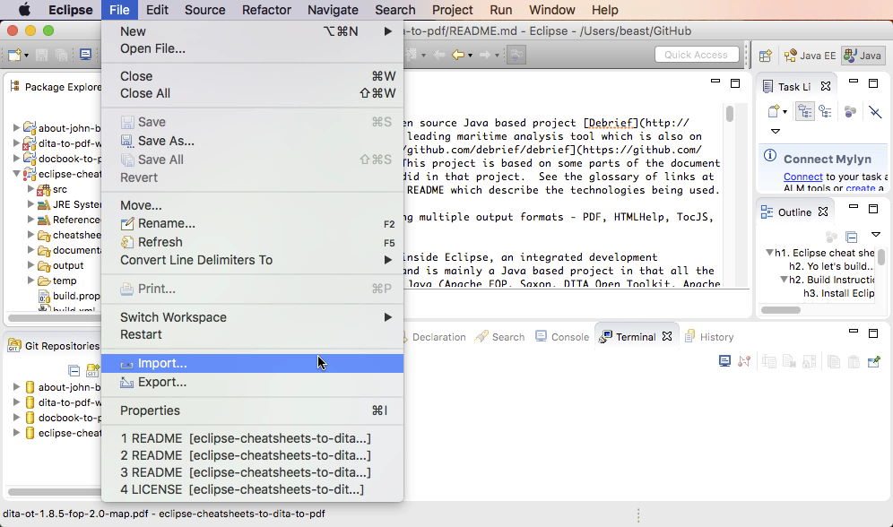The width and height of the screenshot is (893, 527).
Task: Click add Git repository icon
Action: click(93, 371)
